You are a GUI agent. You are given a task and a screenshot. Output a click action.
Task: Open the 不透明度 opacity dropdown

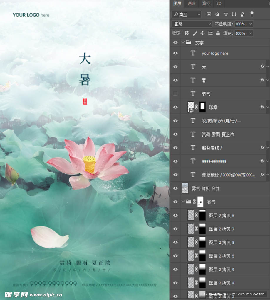[251, 23]
